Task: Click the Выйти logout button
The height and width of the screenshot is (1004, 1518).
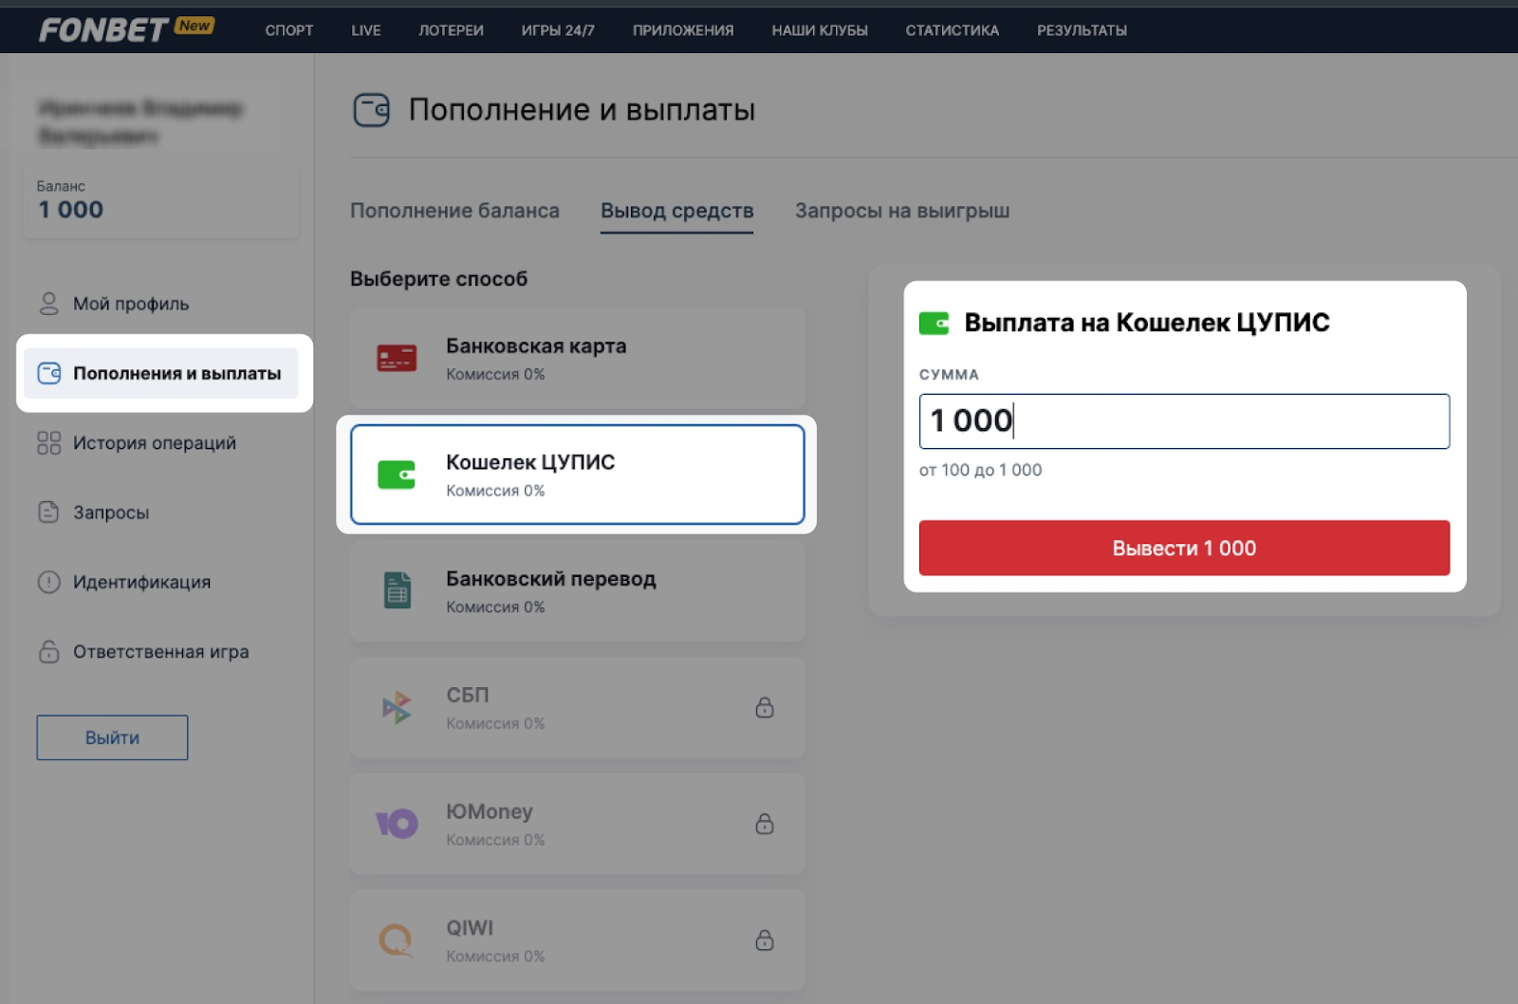Action: 112,737
